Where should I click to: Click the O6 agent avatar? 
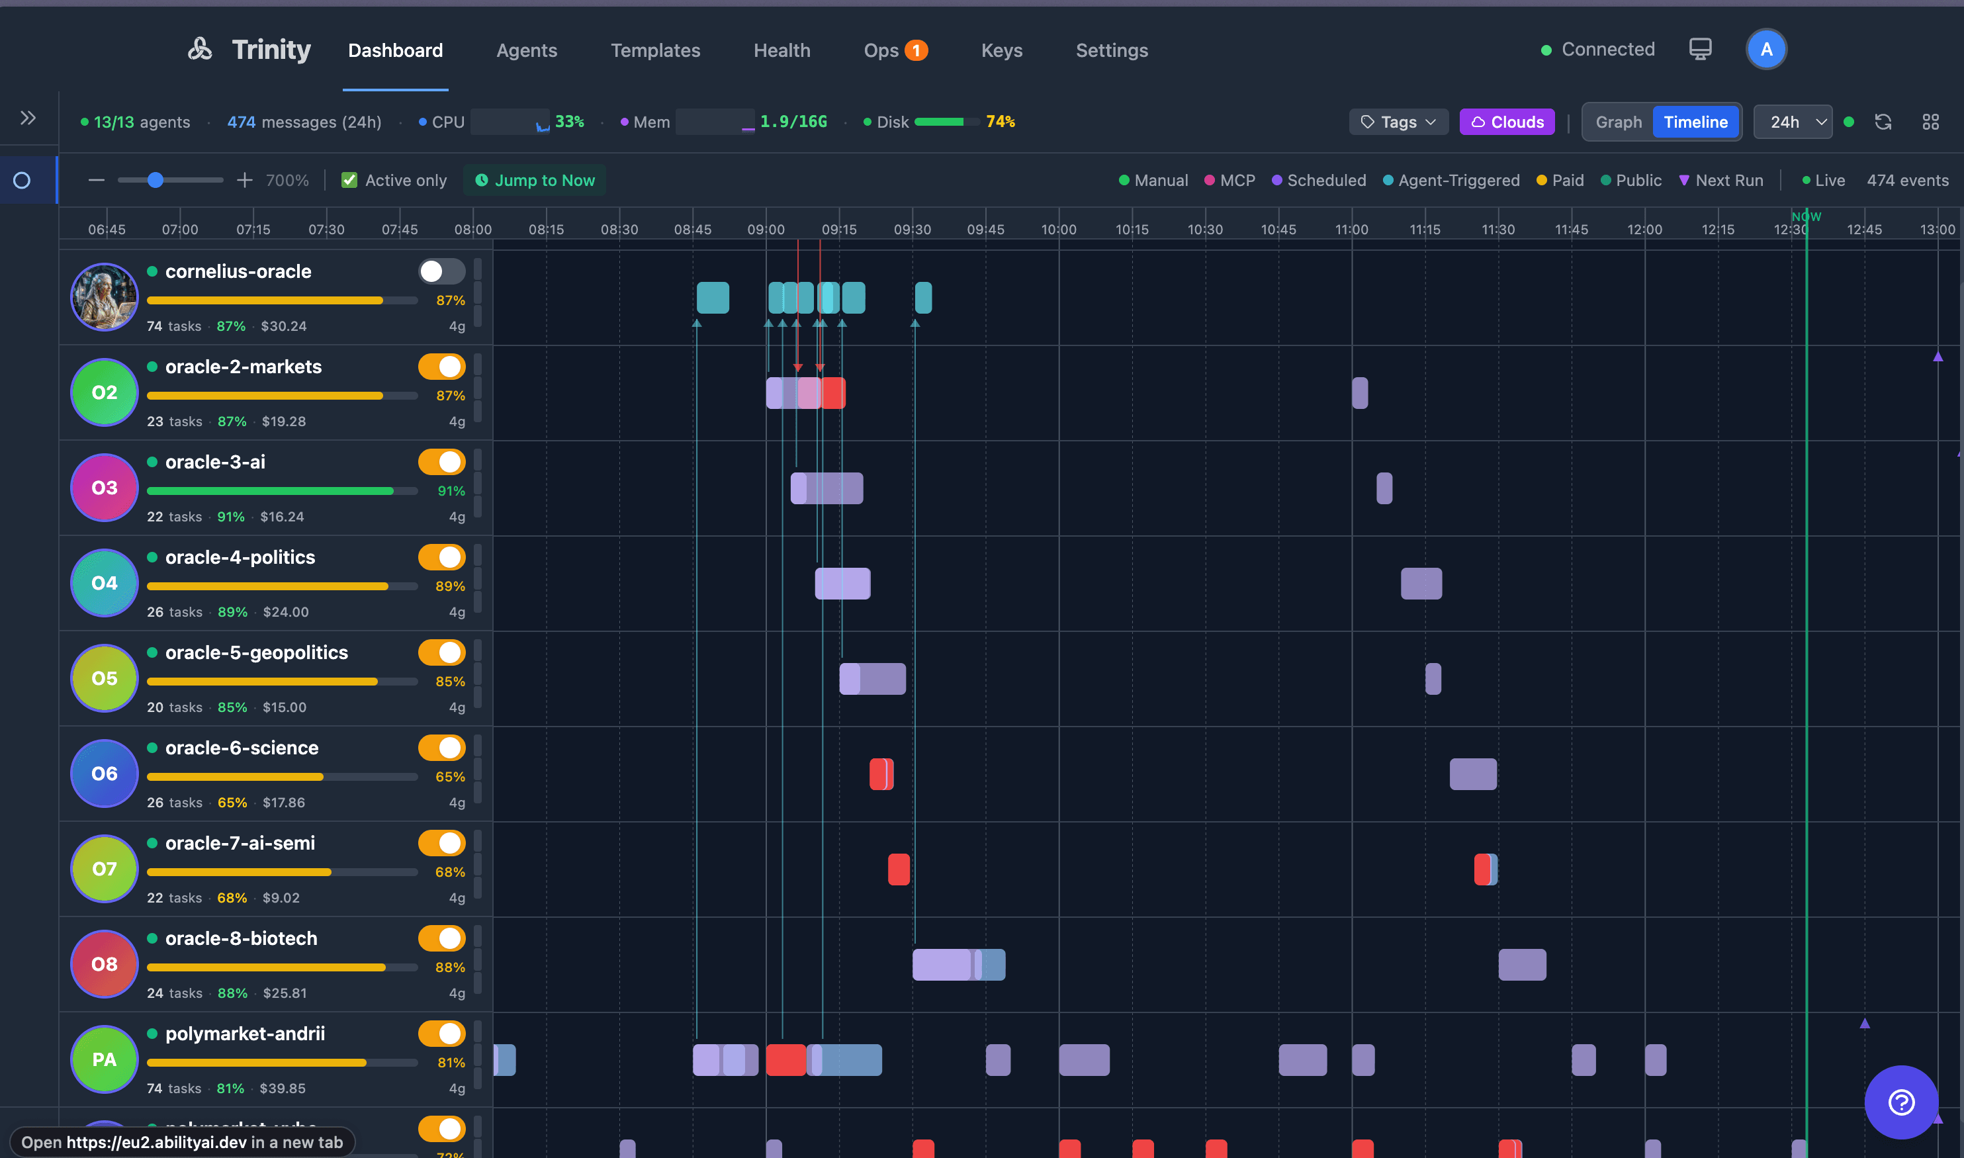tap(104, 774)
